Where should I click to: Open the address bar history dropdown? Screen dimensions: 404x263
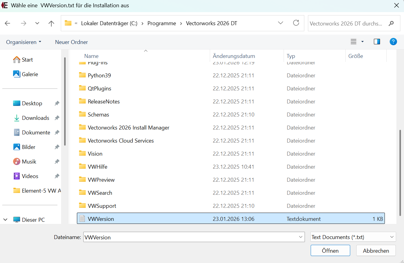click(x=281, y=23)
